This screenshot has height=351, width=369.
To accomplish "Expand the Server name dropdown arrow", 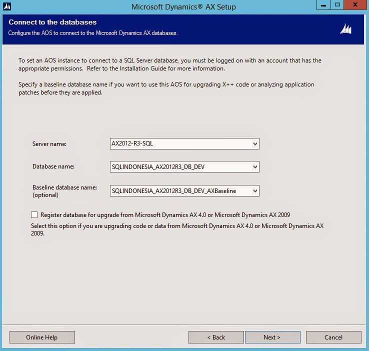I will 255,143.
